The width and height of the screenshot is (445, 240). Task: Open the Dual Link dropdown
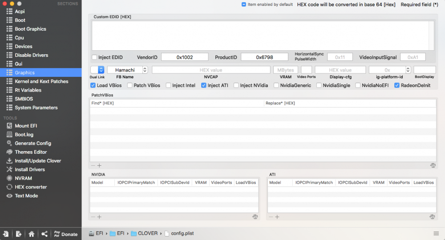click(97, 70)
